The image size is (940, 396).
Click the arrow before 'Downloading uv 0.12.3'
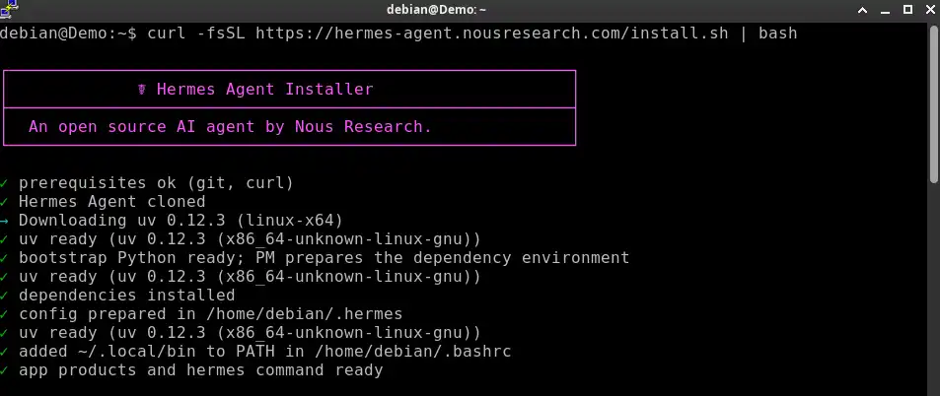click(x=4, y=221)
